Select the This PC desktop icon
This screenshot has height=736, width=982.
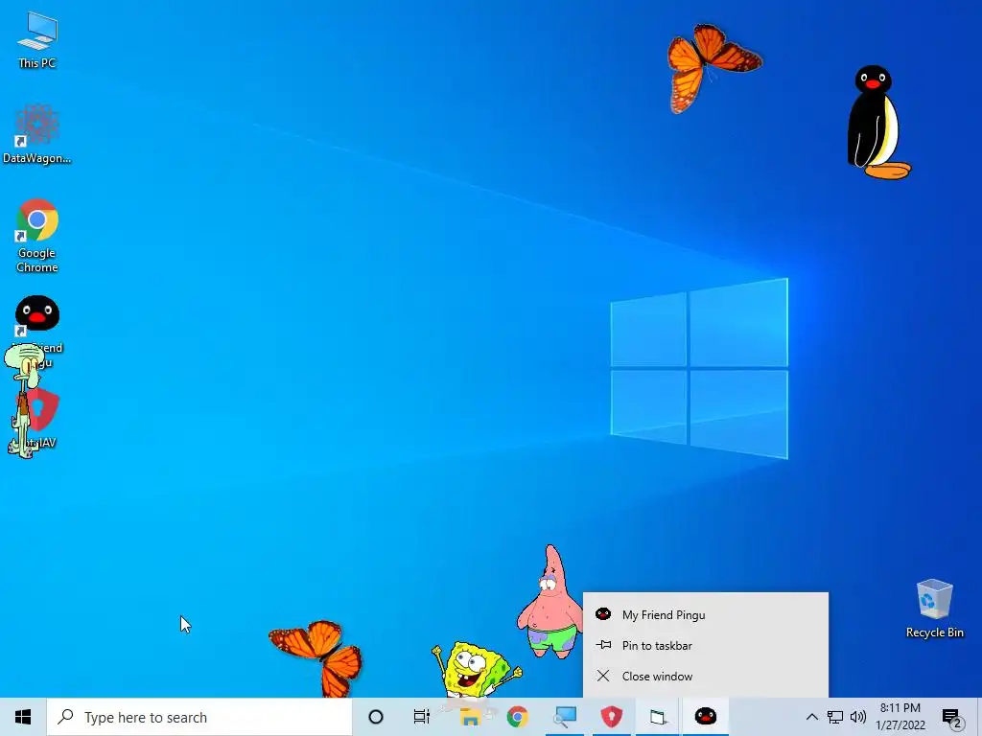click(x=37, y=40)
